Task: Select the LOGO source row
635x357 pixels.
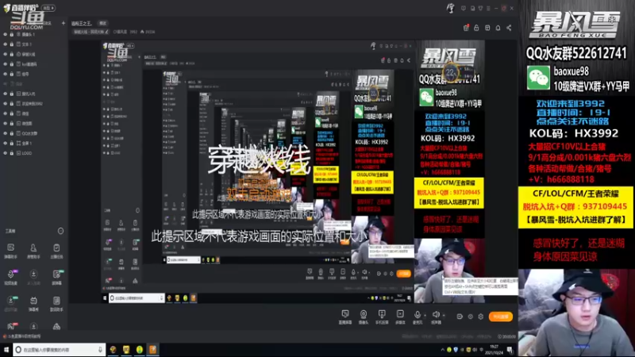Action: tap(34, 153)
